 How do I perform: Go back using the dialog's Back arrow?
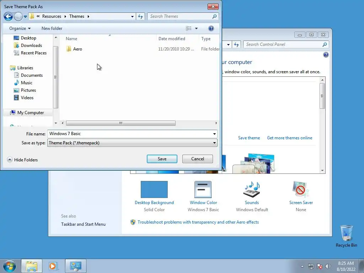point(8,16)
